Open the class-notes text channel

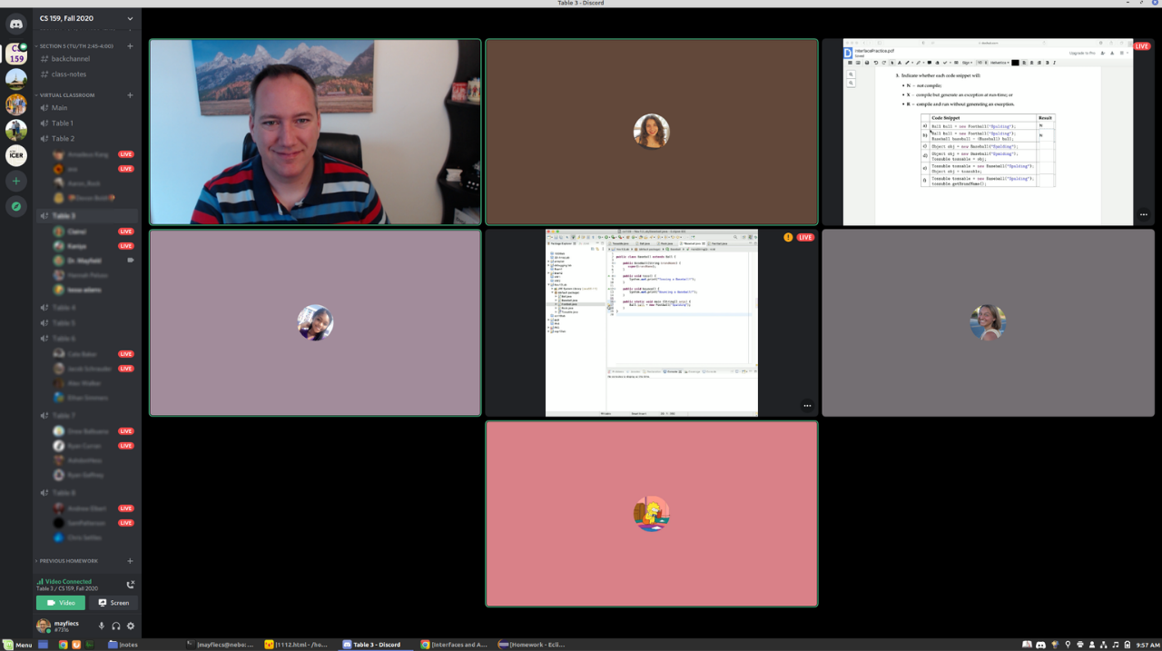86,74
